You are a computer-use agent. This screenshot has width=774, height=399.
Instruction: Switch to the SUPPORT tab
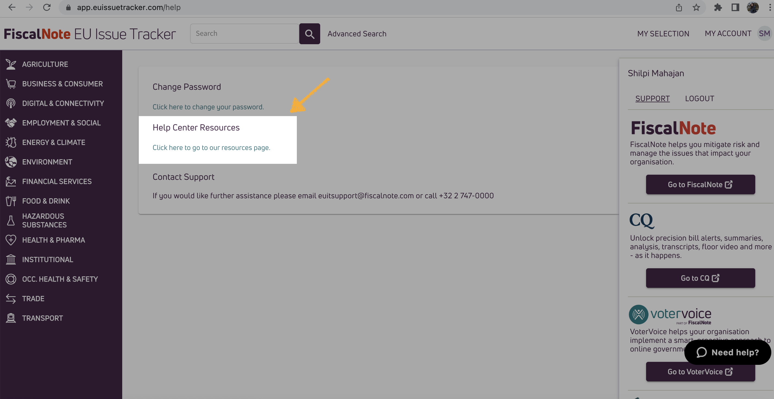pyautogui.click(x=652, y=98)
